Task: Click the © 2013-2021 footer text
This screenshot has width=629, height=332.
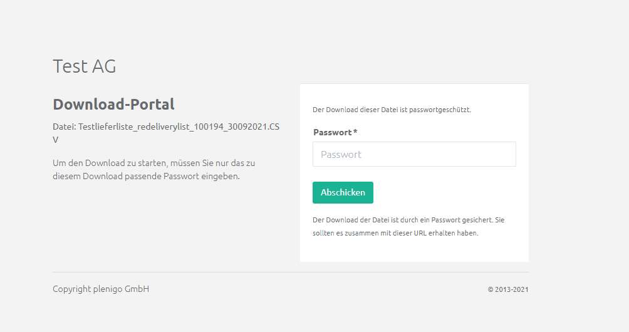Action: (508, 289)
